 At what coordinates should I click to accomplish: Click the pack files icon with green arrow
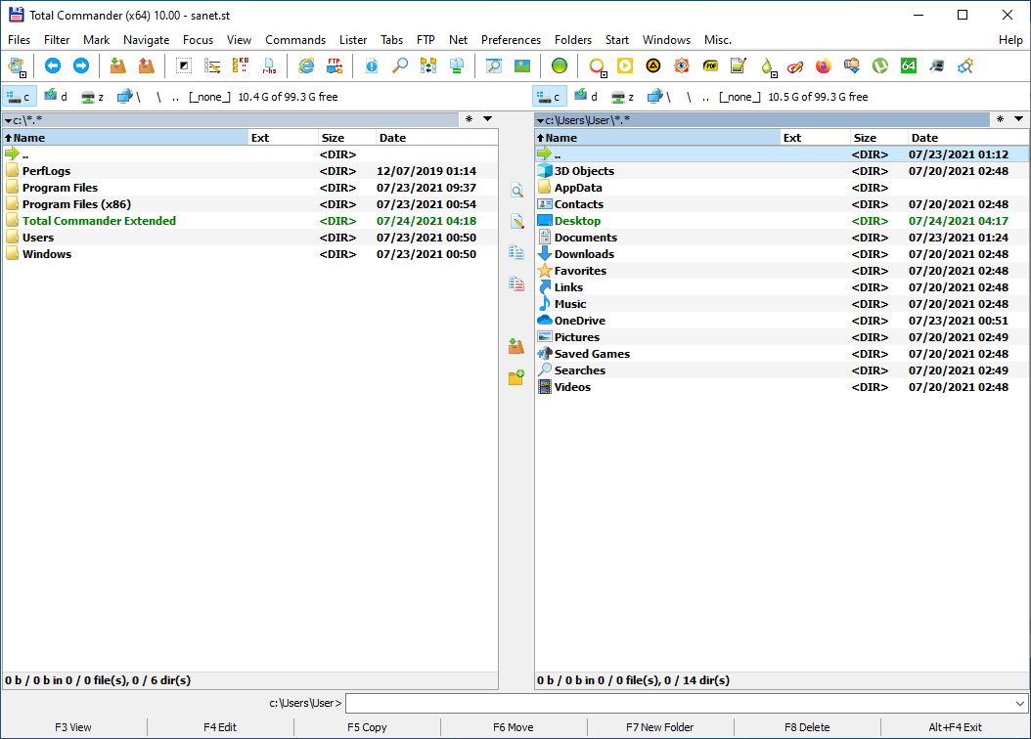(117, 65)
